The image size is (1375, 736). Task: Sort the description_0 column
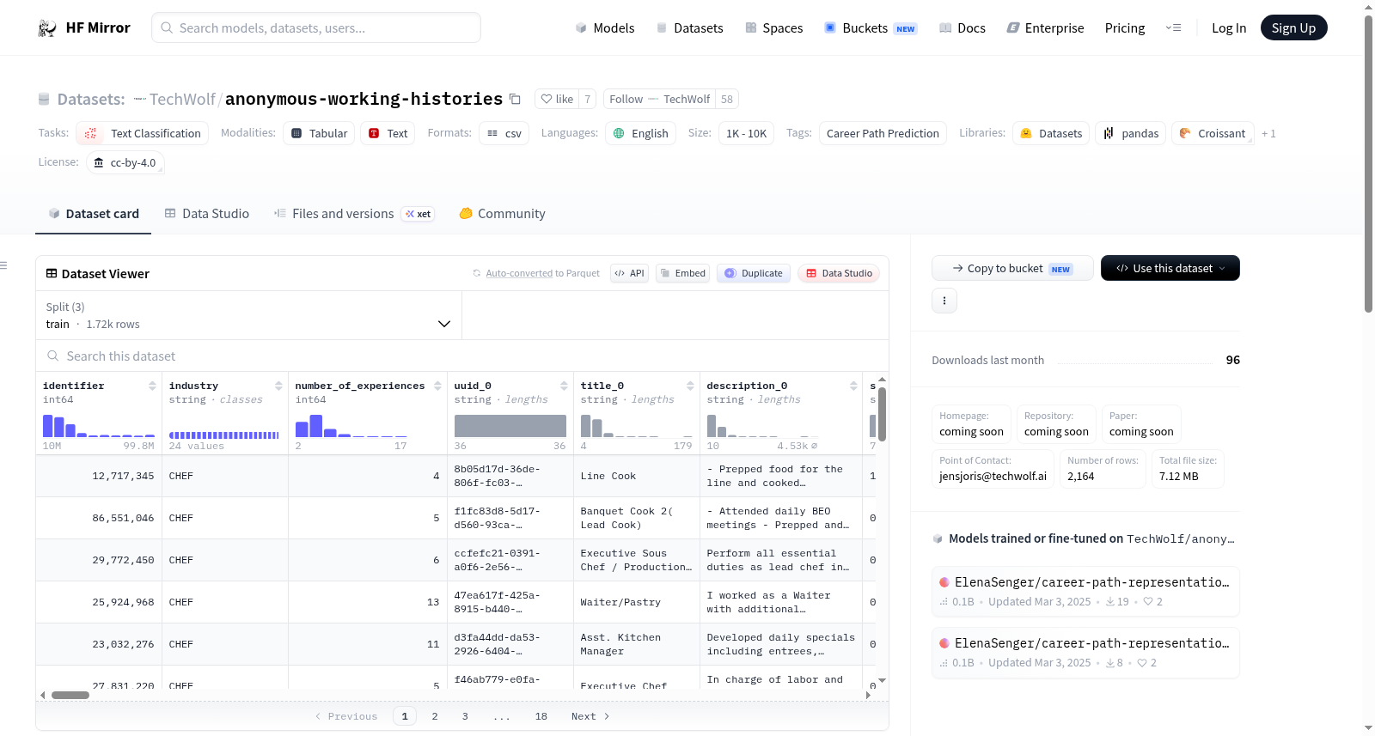[x=853, y=386]
